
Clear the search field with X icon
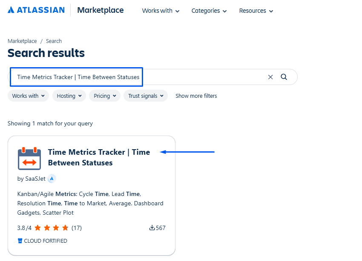(270, 77)
